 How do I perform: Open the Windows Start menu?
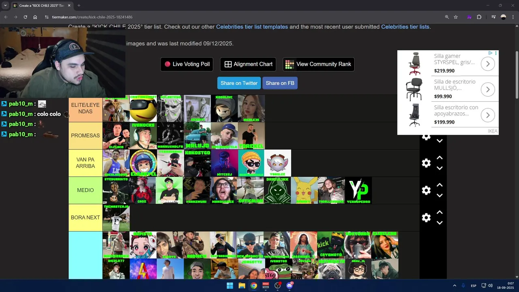(230, 286)
